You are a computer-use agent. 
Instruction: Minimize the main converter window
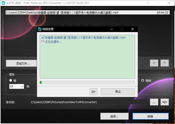148,3
